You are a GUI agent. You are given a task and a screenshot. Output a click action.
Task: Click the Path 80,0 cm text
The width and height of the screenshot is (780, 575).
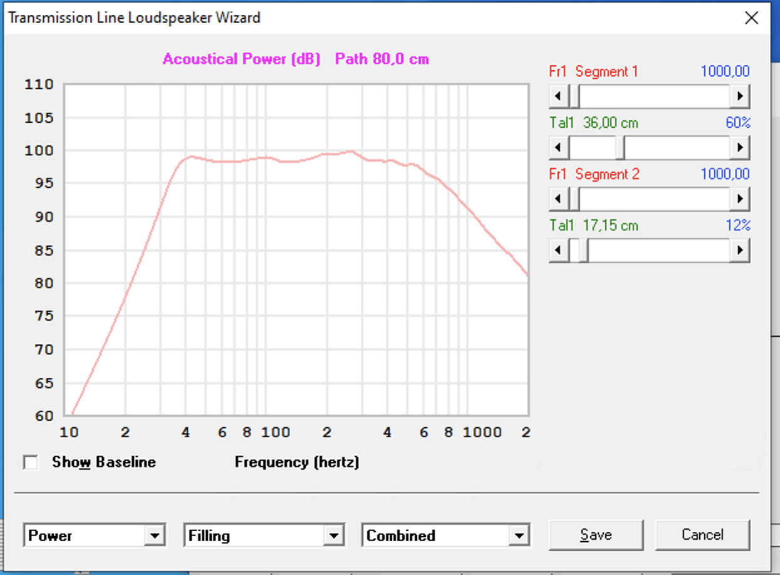(382, 60)
